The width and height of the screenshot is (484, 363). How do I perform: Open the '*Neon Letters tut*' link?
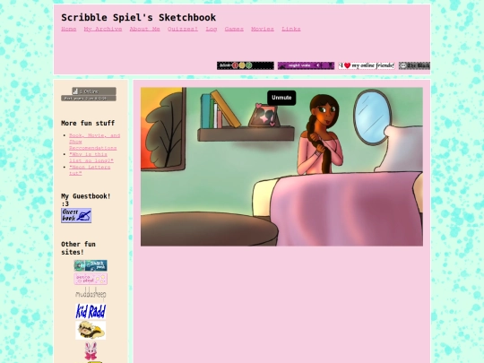(x=90, y=170)
